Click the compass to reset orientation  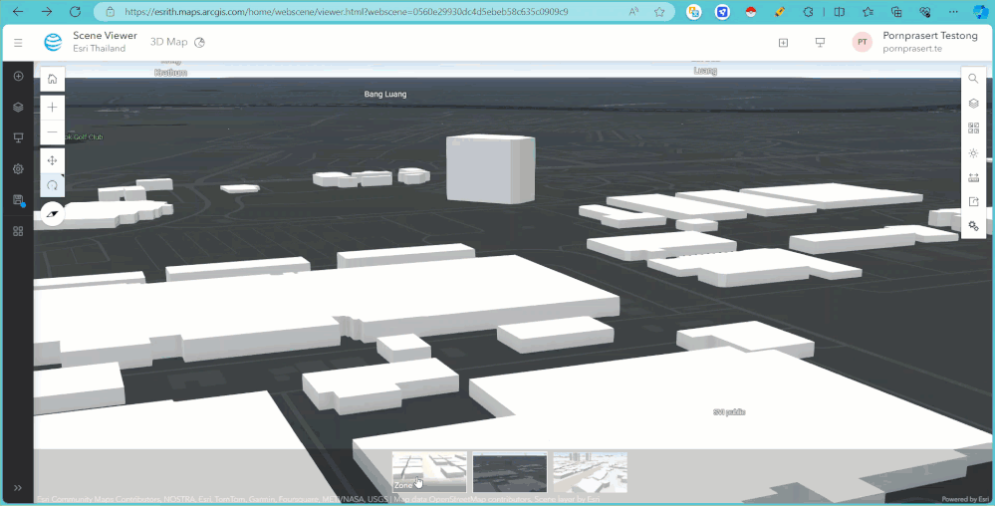point(53,214)
